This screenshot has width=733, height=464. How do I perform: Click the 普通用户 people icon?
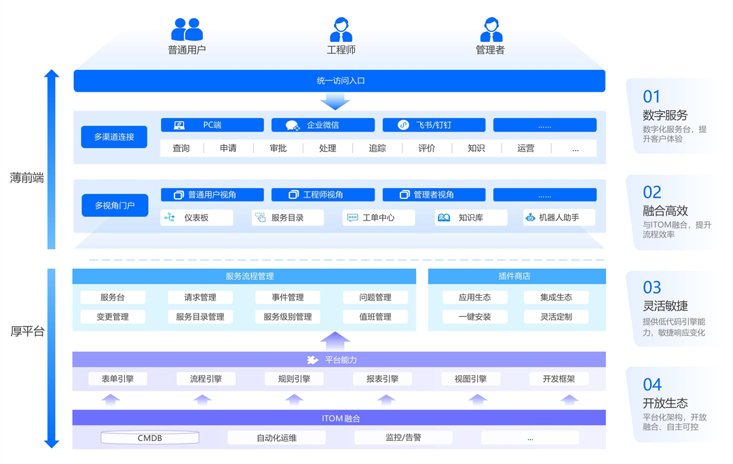click(x=187, y=29)
